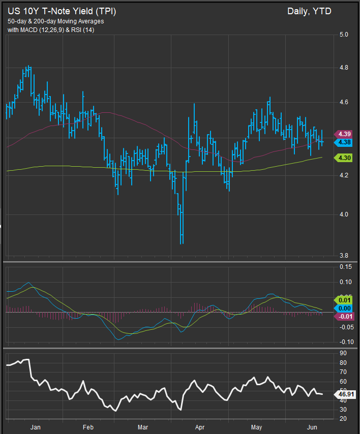Click the 'May' label on the time axis

[x=256, y=427]
